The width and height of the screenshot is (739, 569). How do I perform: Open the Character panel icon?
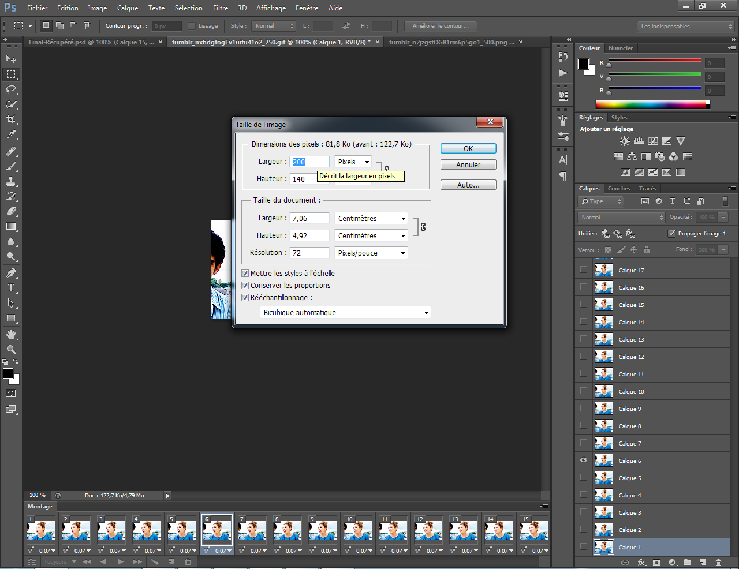(x=563, y=160)
